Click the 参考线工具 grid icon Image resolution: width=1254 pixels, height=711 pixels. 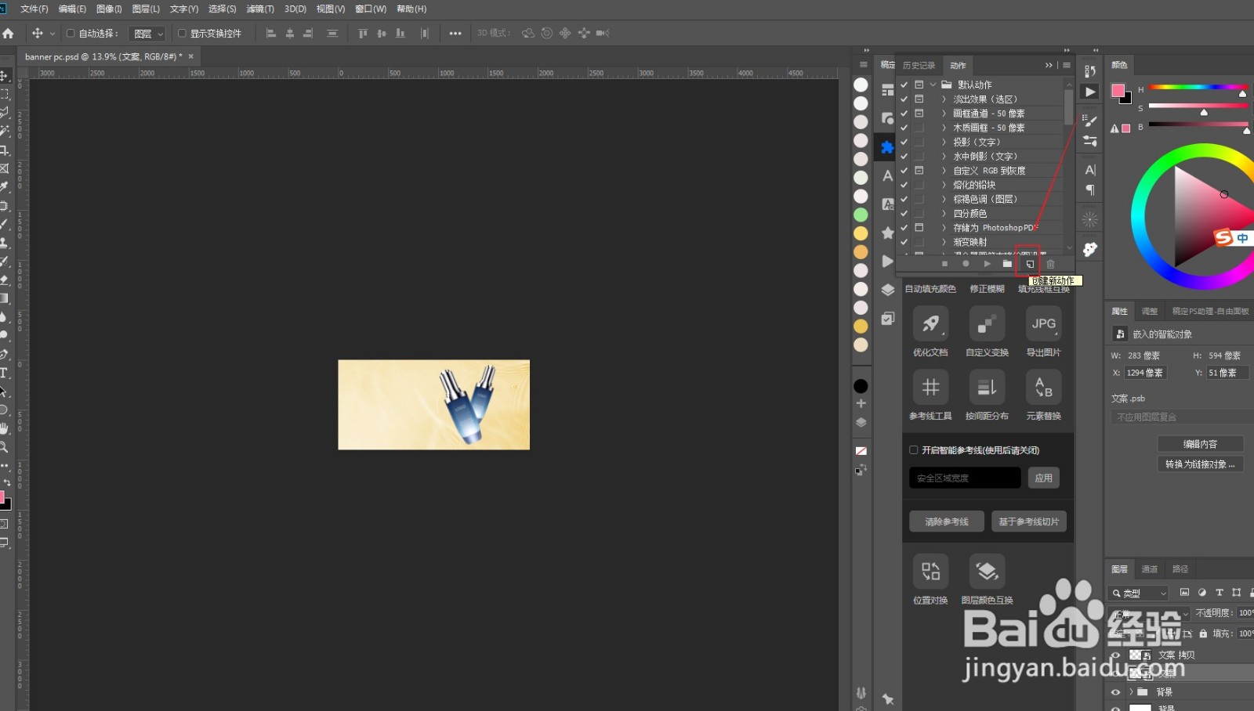pos(930,387)
